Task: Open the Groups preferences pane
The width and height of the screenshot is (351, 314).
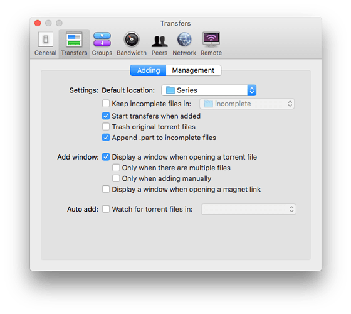Action: point(102,44)
